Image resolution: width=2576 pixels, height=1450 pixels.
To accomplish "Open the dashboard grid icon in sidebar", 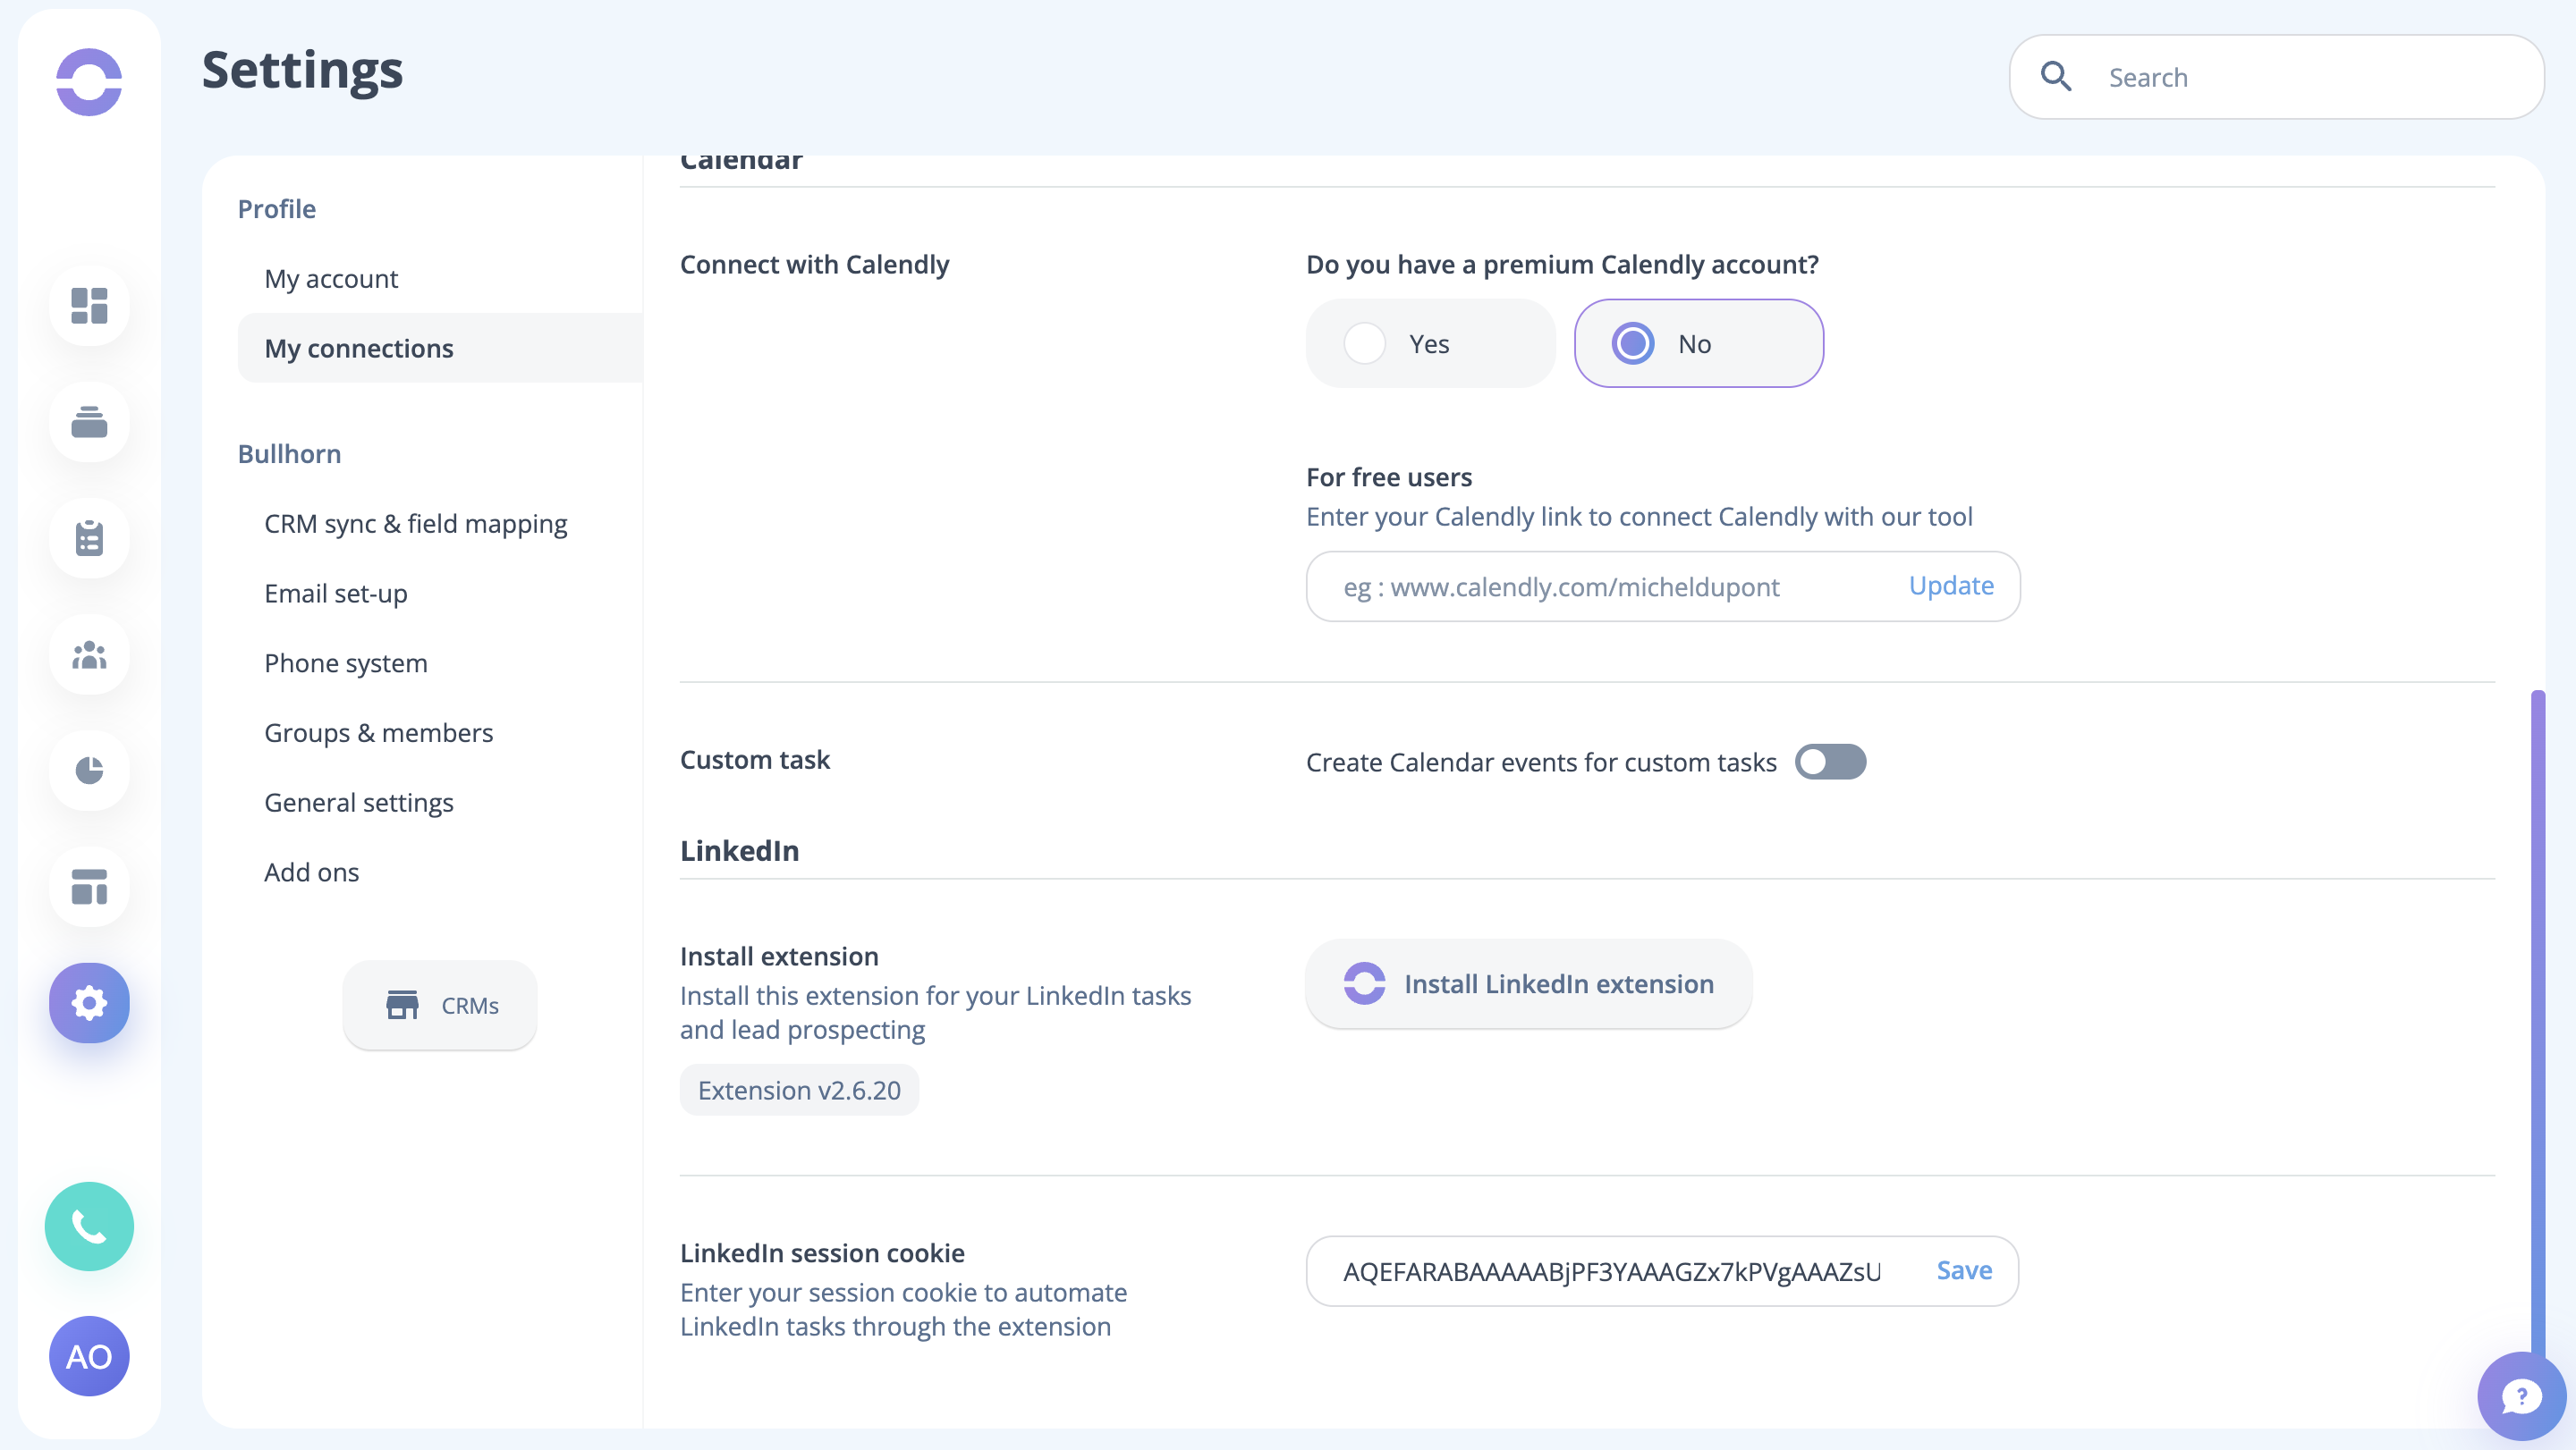I will 89,306.
